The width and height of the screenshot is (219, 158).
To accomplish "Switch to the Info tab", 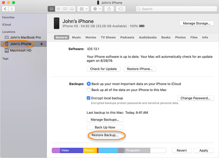I will coord(205,37).
